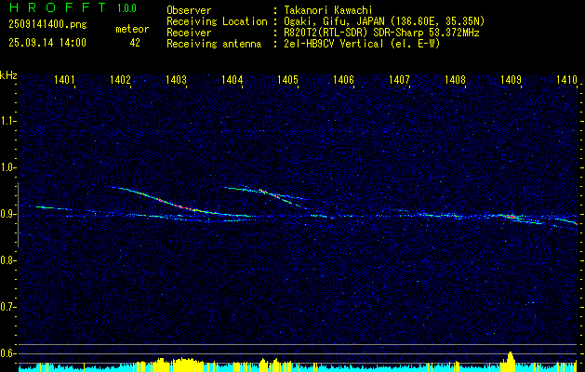585x372 pixels.
Task: Click the date 25.09.14 14:00
Action: tap(47, 43)
